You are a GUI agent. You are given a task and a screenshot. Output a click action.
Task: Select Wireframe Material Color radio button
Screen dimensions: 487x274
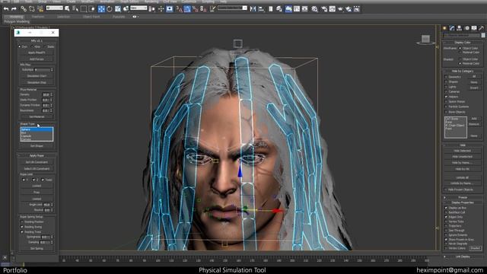tap(460, 53)
